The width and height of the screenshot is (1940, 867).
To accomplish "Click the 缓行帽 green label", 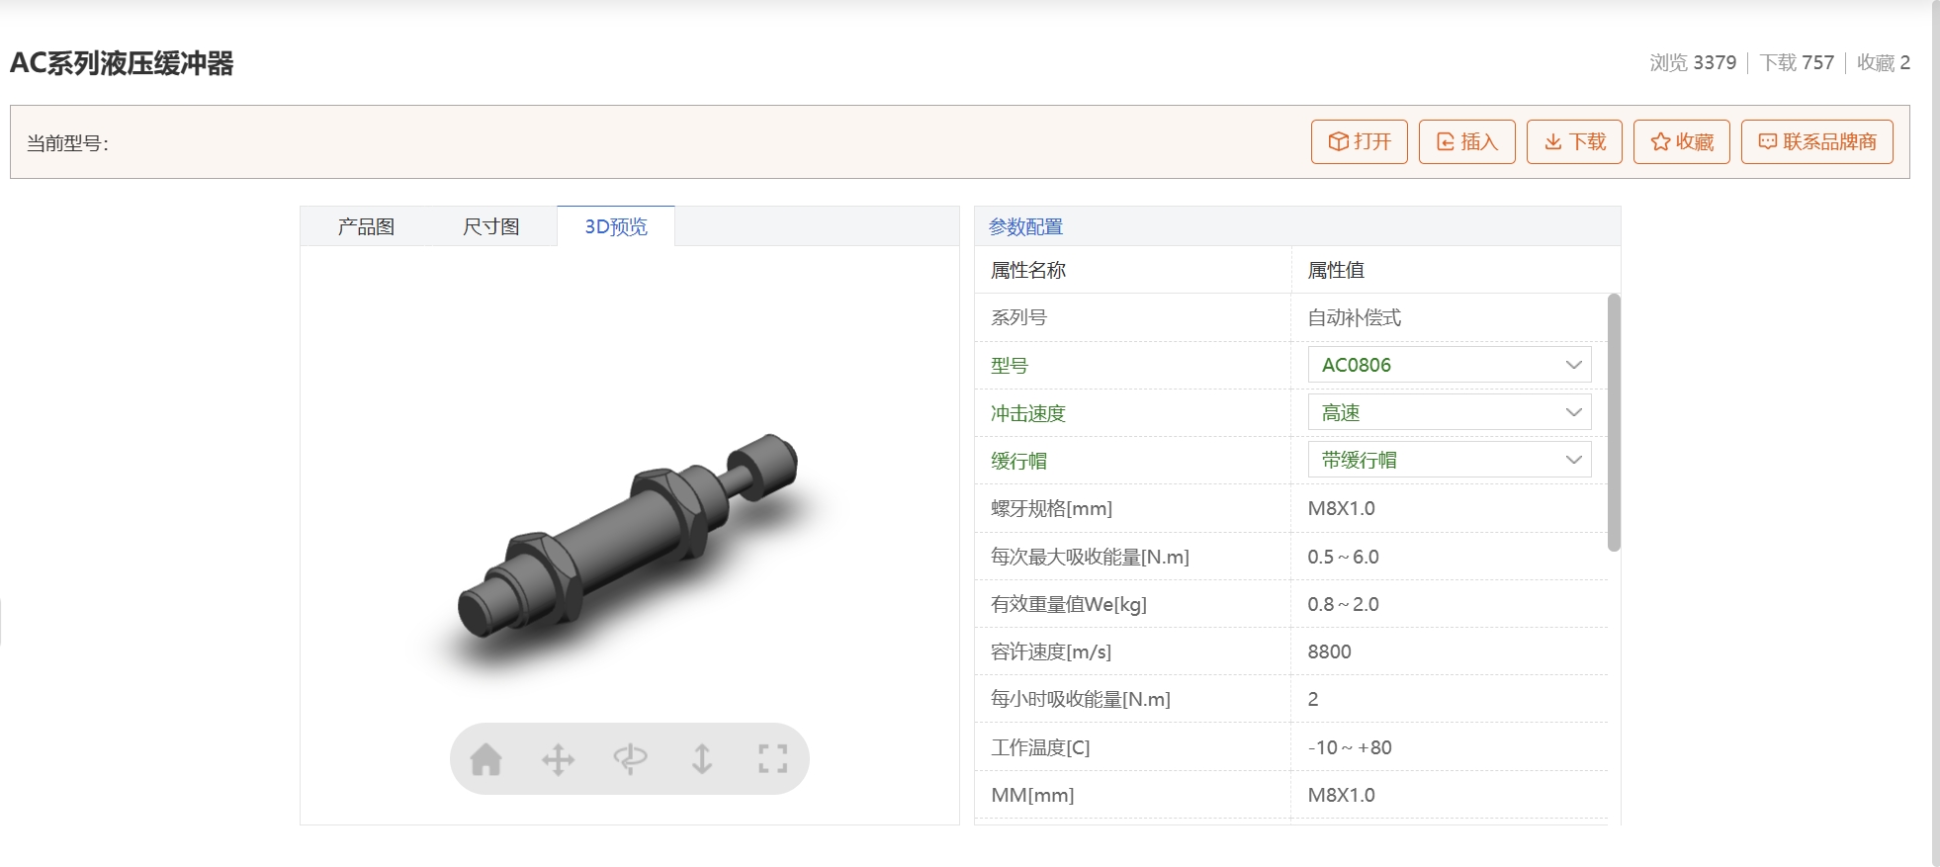I will [1018, 461].
